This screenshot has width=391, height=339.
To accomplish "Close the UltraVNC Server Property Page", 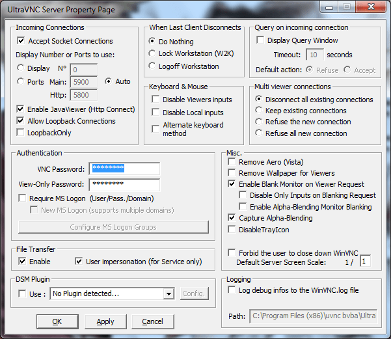I will point(371,7).
